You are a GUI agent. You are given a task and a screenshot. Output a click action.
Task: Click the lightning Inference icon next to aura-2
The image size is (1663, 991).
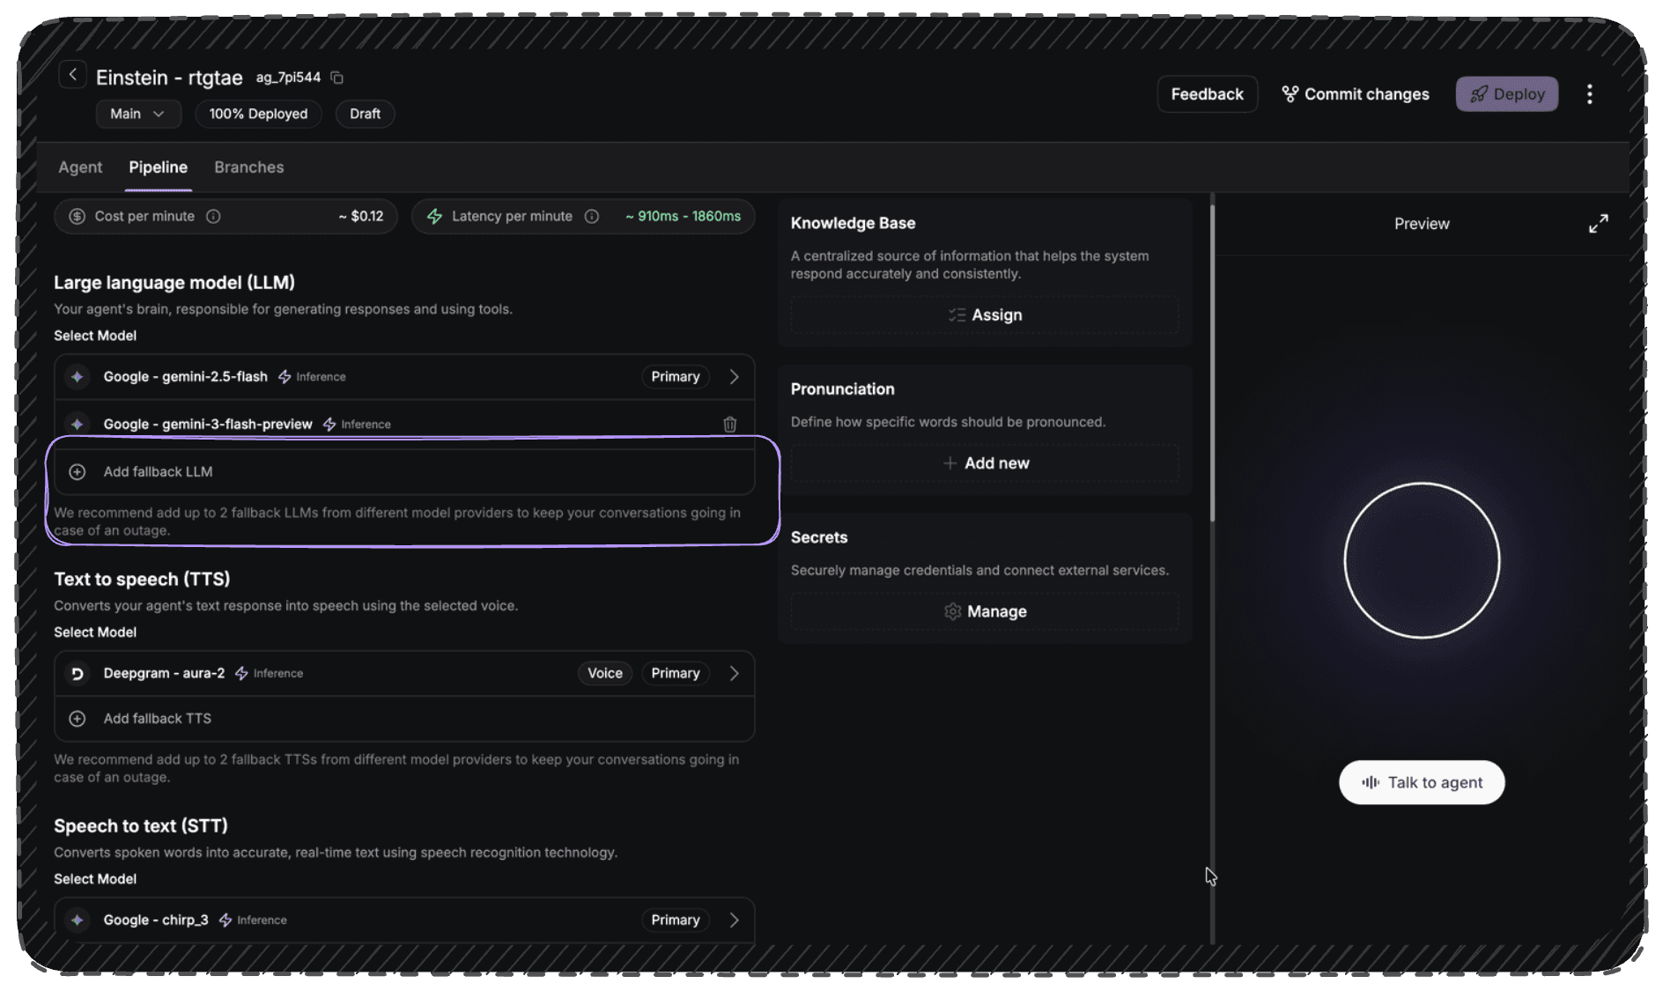tap(241, 674)
